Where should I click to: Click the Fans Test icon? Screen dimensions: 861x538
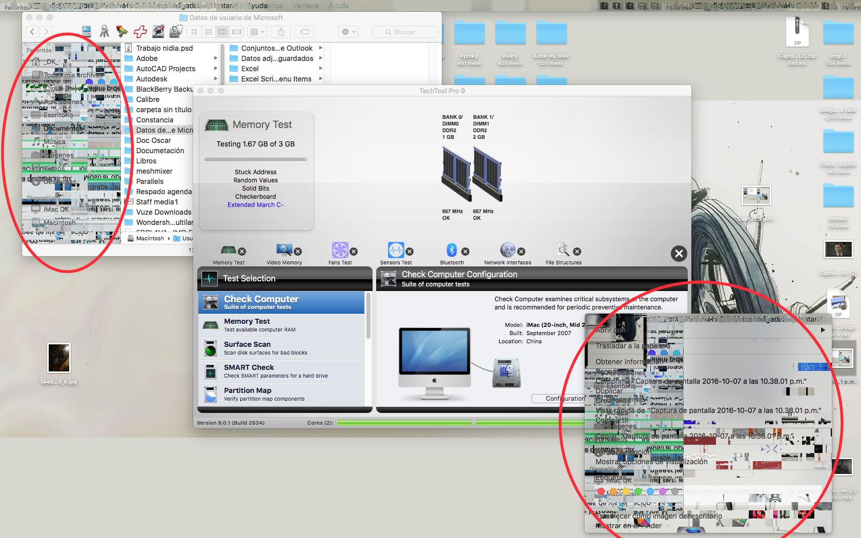[340, 250]
